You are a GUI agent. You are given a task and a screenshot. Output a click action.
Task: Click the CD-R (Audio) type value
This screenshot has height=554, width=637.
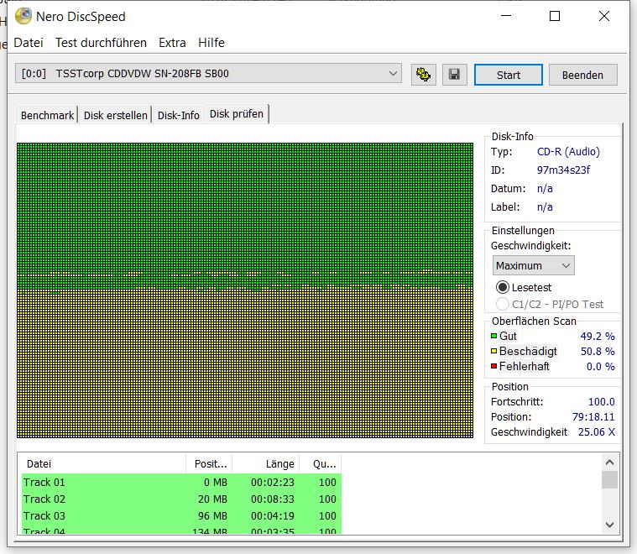pyautogui.click(x=568, y=152)
